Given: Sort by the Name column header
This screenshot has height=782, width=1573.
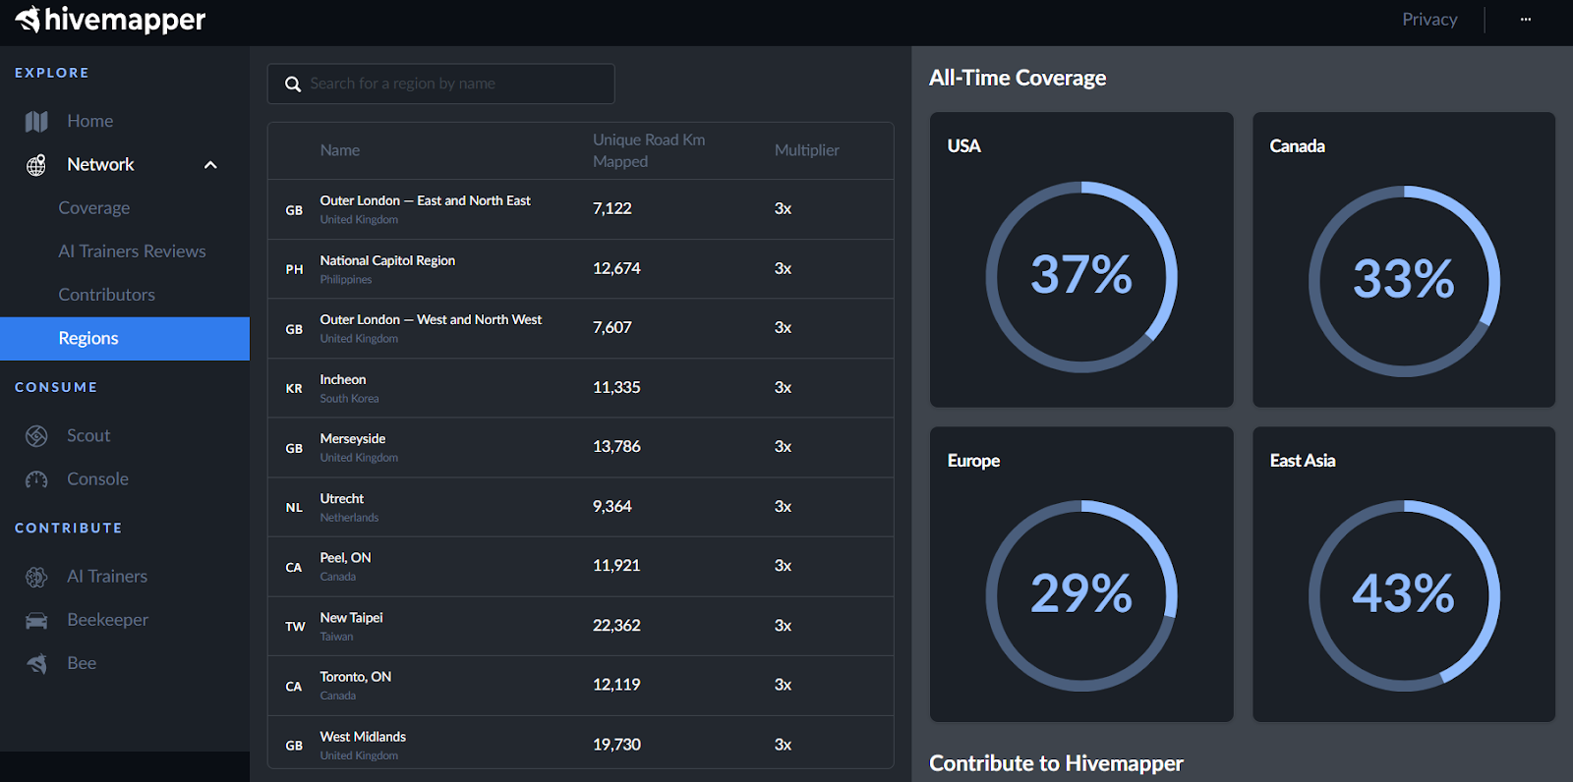Looking at the screenshot, I should point(340,150).
